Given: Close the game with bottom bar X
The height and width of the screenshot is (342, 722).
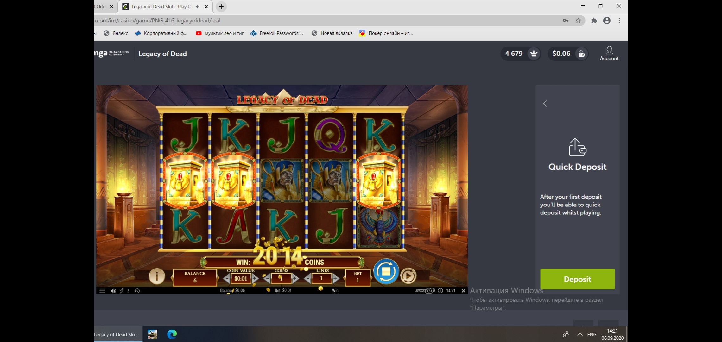Looking at the screenshot, I should (x=464, y=291).
